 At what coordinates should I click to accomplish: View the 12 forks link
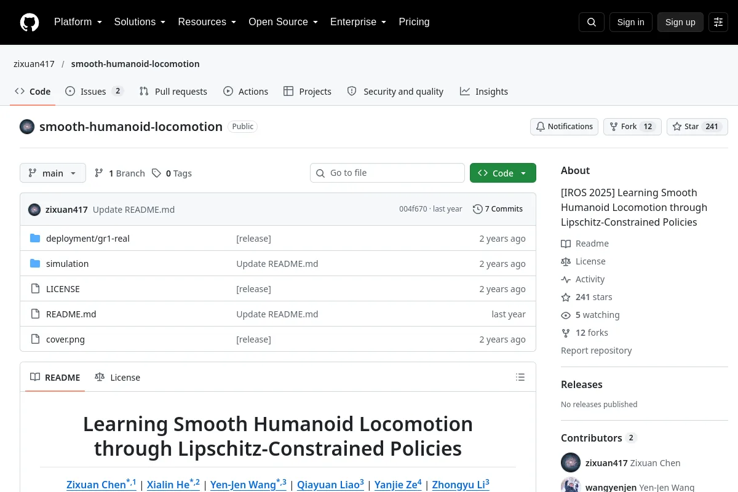pos(584,333)
